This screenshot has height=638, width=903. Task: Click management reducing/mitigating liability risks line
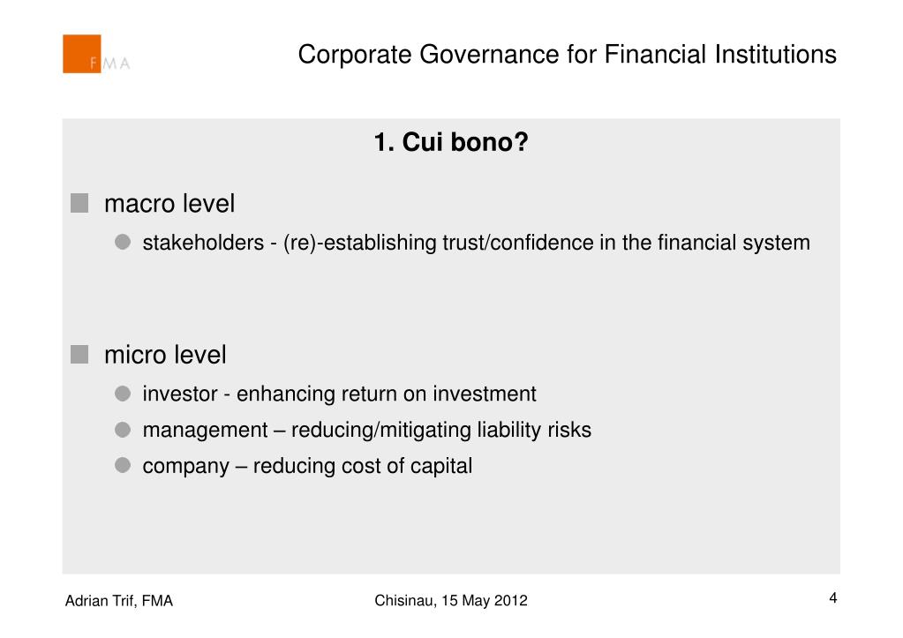367,430
